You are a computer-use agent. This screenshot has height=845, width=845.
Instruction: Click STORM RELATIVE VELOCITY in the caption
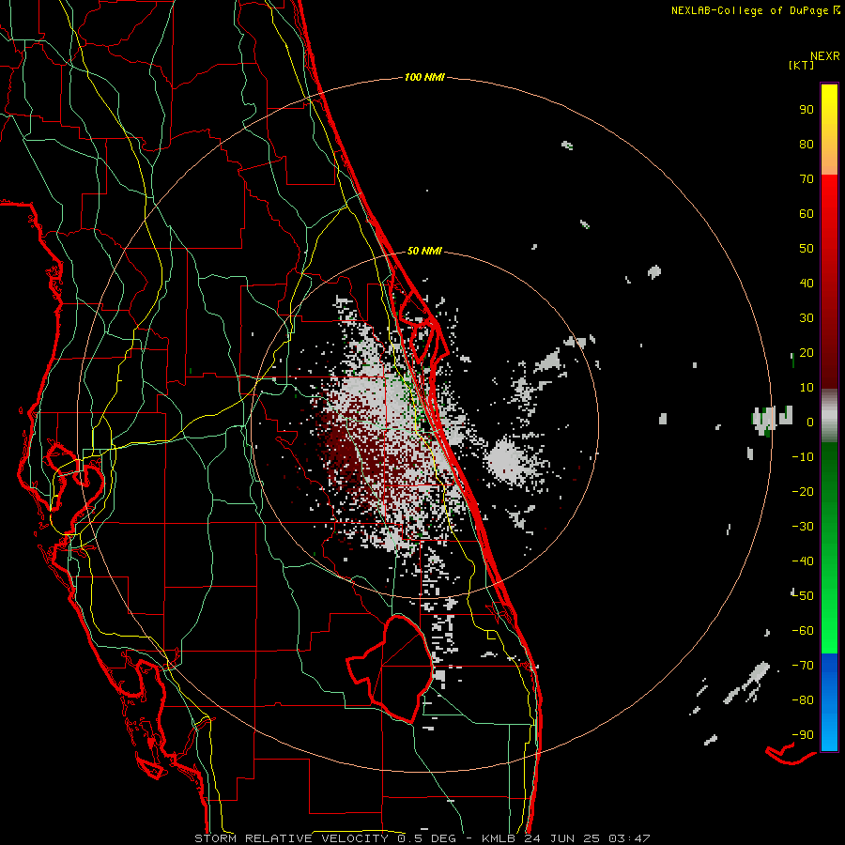tap(291, 838)
